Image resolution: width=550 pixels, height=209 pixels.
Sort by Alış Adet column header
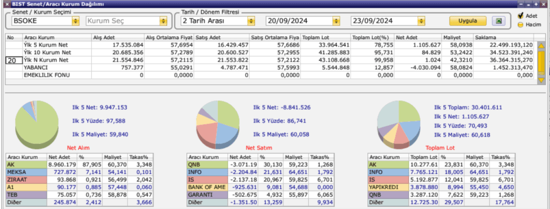118,37
